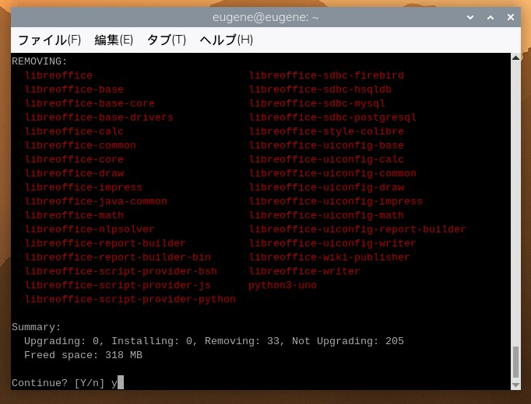531x404 pixels.
Task: Click the package libreoffice-java-common
Action: [x=96, y=201]
